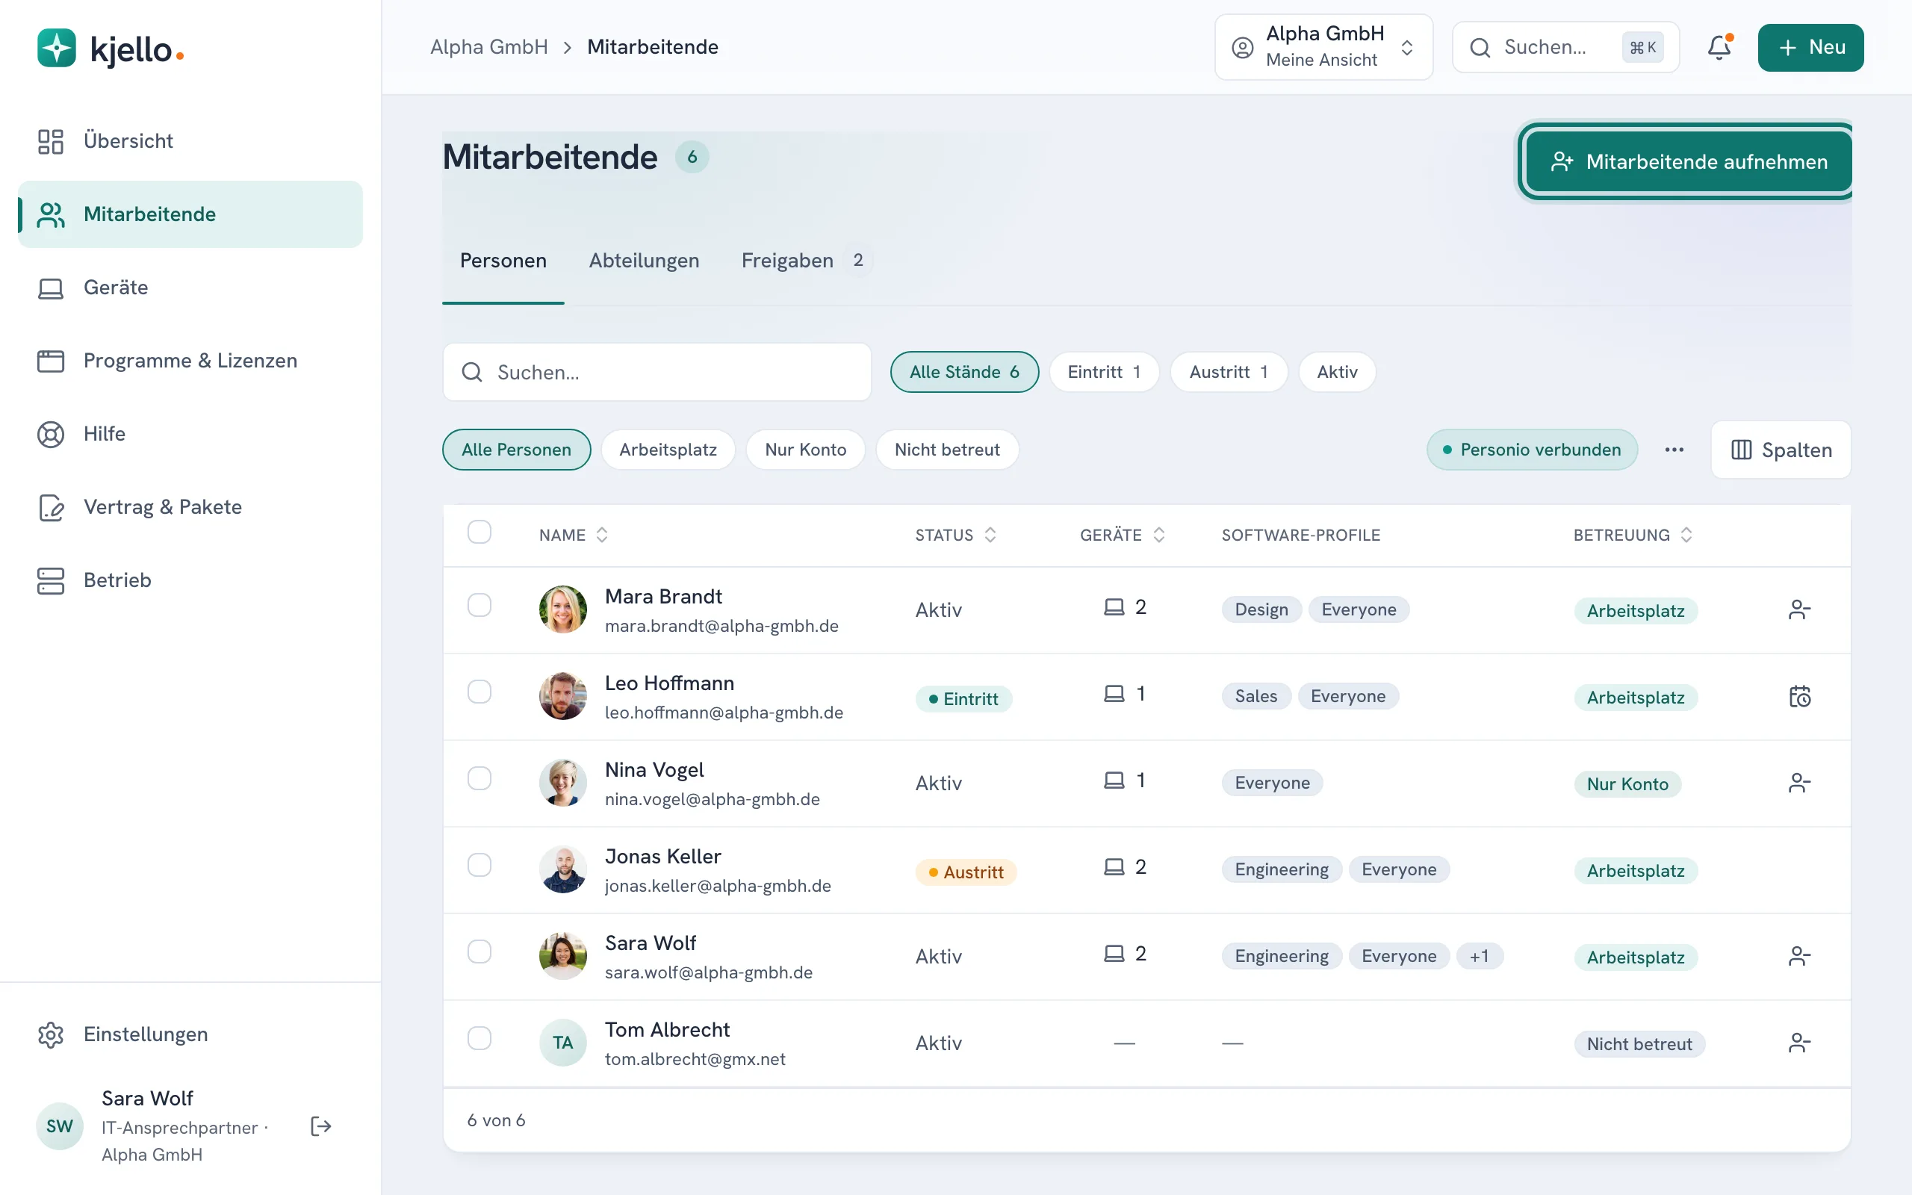Check the checkbox for Mara Brandt
Image resolution: width=1912 pixels, height=1195 pixels.
click(479, 606)
